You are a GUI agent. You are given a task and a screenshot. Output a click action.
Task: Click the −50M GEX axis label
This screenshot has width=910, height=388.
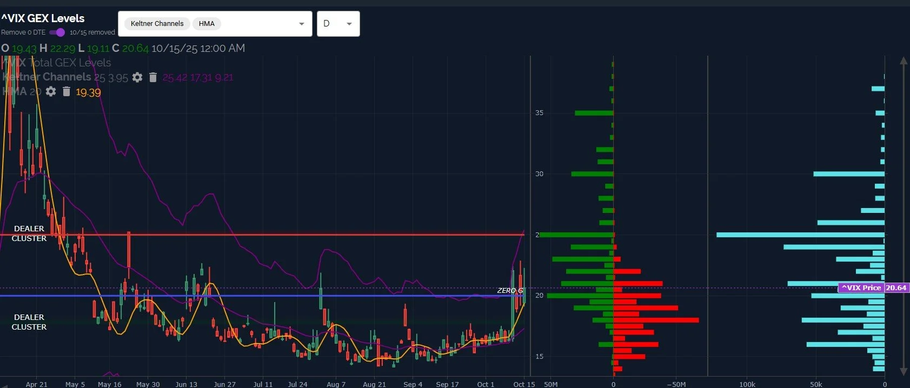pyautogui.click(x=676, y=384)
